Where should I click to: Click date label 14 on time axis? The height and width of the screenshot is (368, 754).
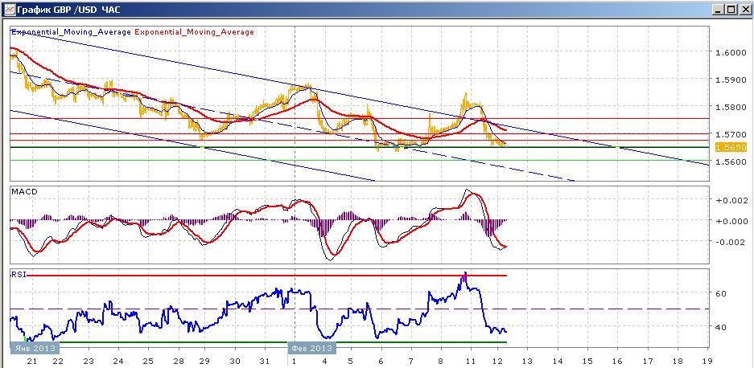[558, 361]
